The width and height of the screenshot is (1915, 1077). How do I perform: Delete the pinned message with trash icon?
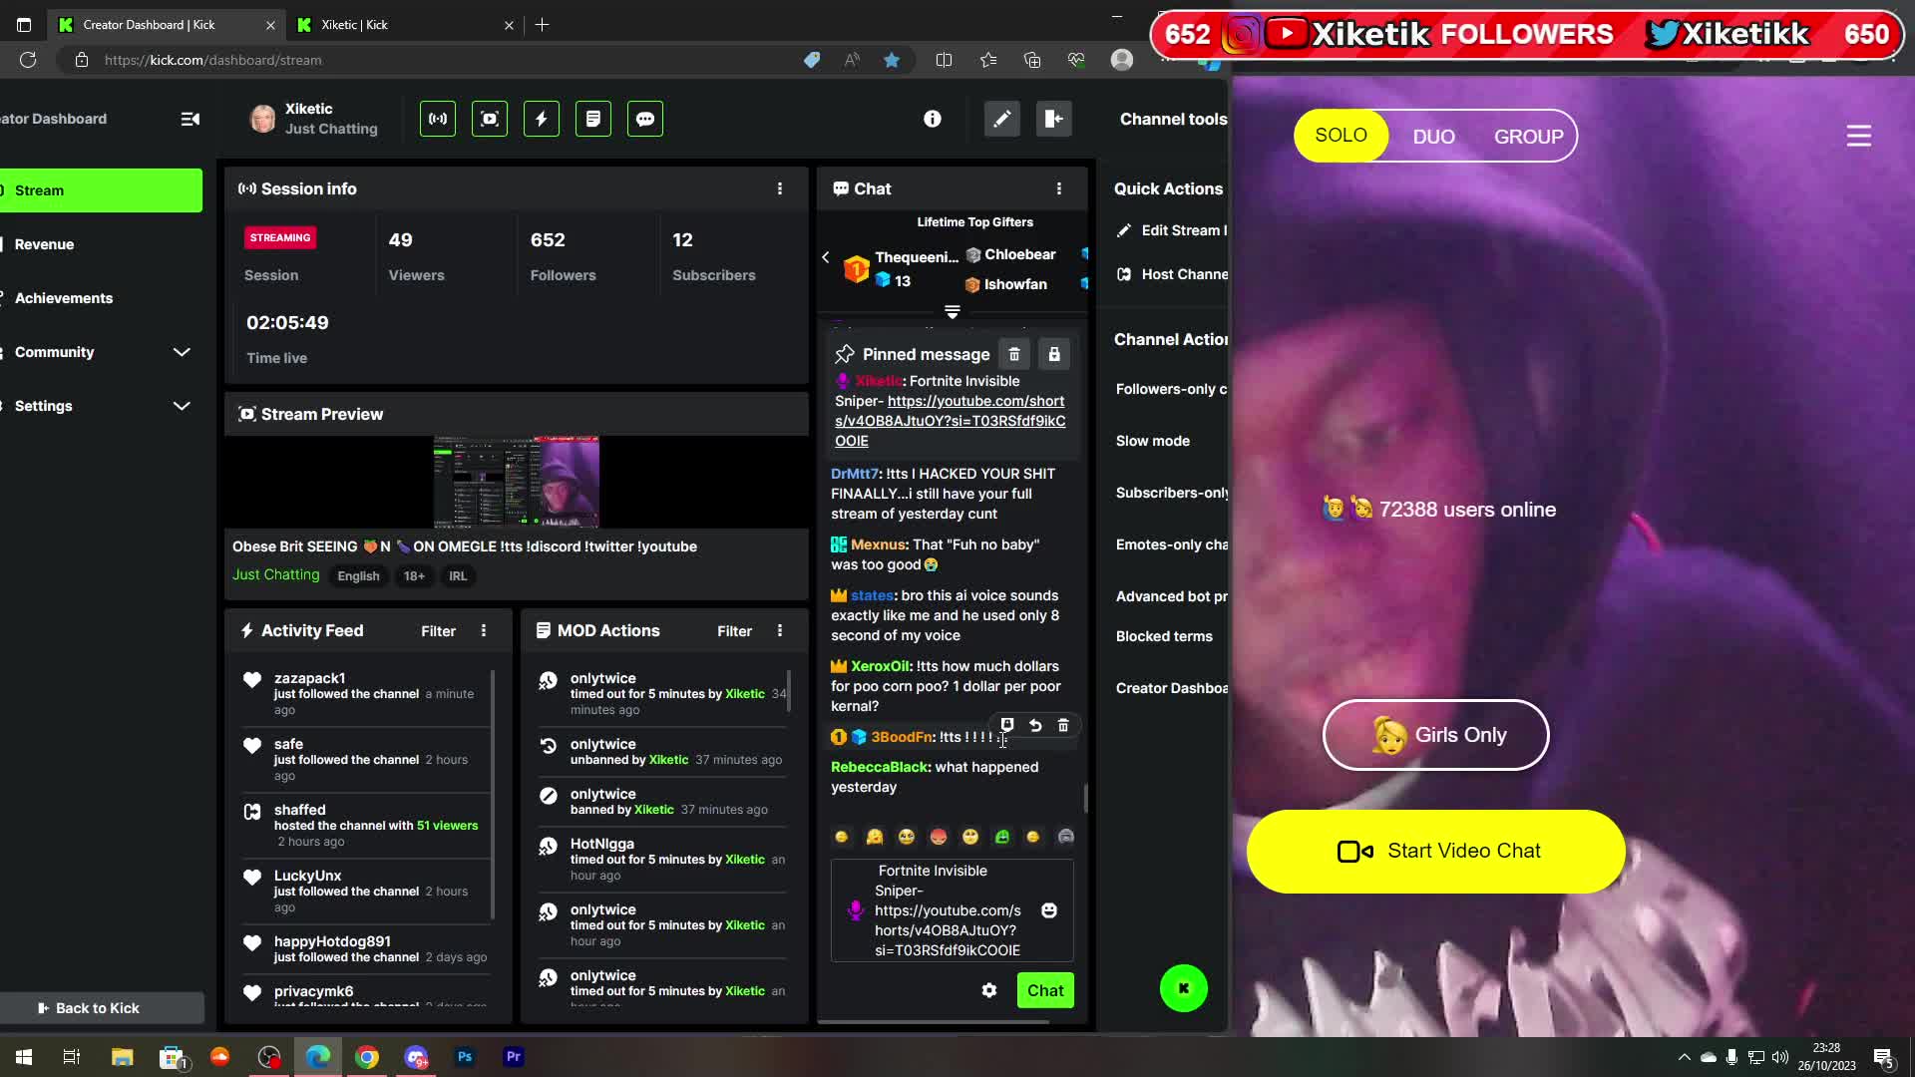click(x=1014, y=354)
